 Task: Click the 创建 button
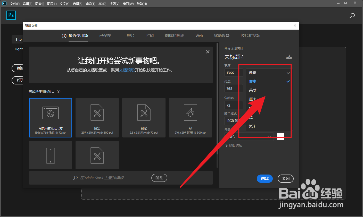(x=265, y=178)
